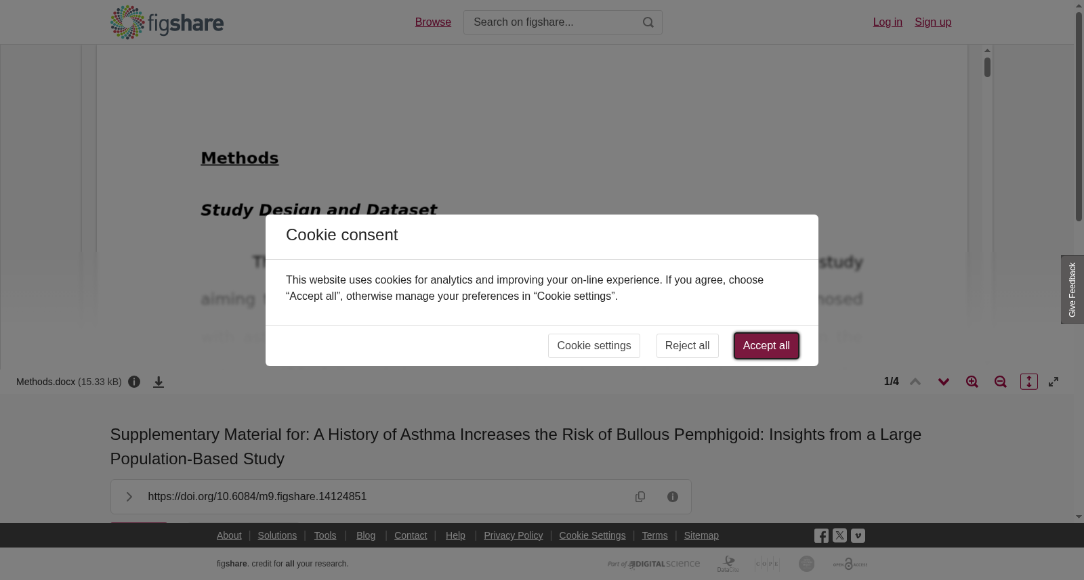The width and height of the screenshot is (1084, 580).
Task: Click the search magnifier icon
Action: [x=648, y=22]
